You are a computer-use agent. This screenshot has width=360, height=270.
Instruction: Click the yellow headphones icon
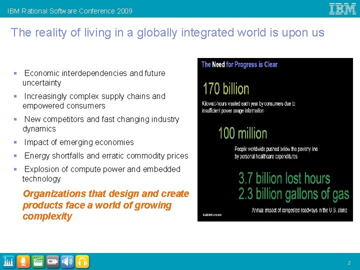pos(82,261)
